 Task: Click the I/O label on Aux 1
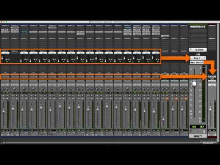pos(198,54)
